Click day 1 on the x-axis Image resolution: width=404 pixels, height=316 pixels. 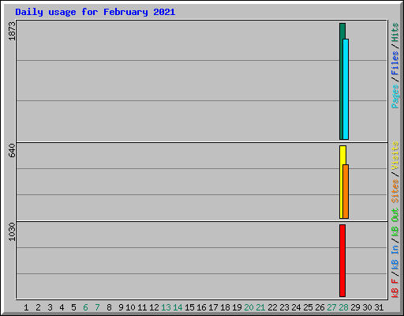point(26,307)
